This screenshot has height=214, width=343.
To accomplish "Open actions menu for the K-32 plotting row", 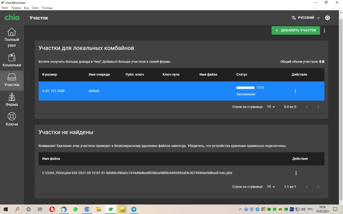I will [295, 91].
